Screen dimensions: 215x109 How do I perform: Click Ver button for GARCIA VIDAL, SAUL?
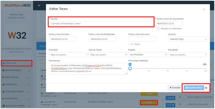(x=149, y=94)
